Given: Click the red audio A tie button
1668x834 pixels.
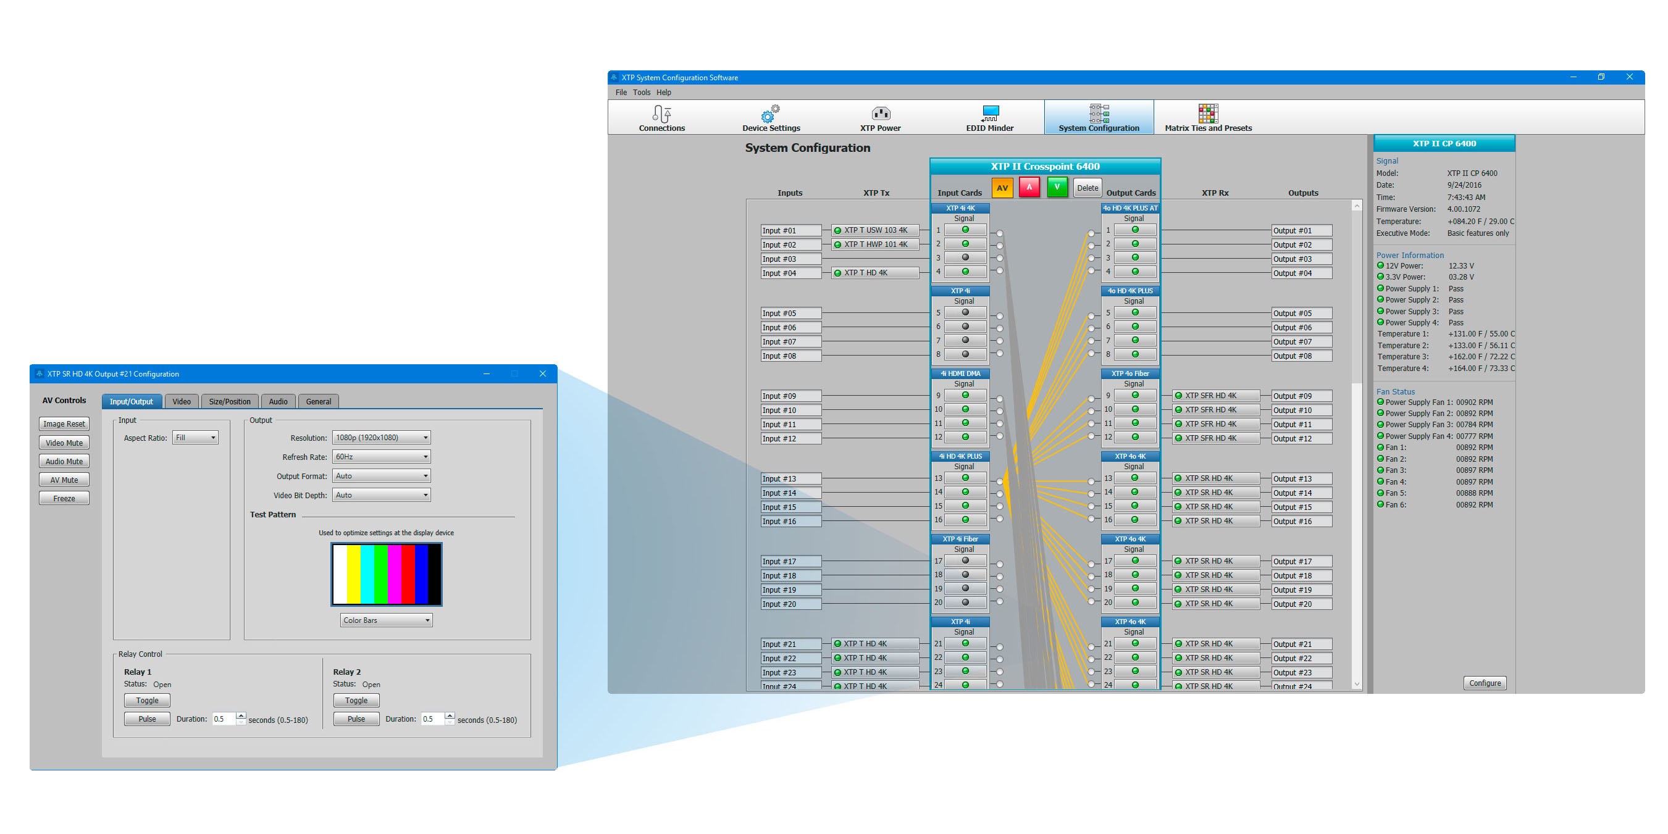Looking at the screenshot, I should click(x=1029, y=188).
